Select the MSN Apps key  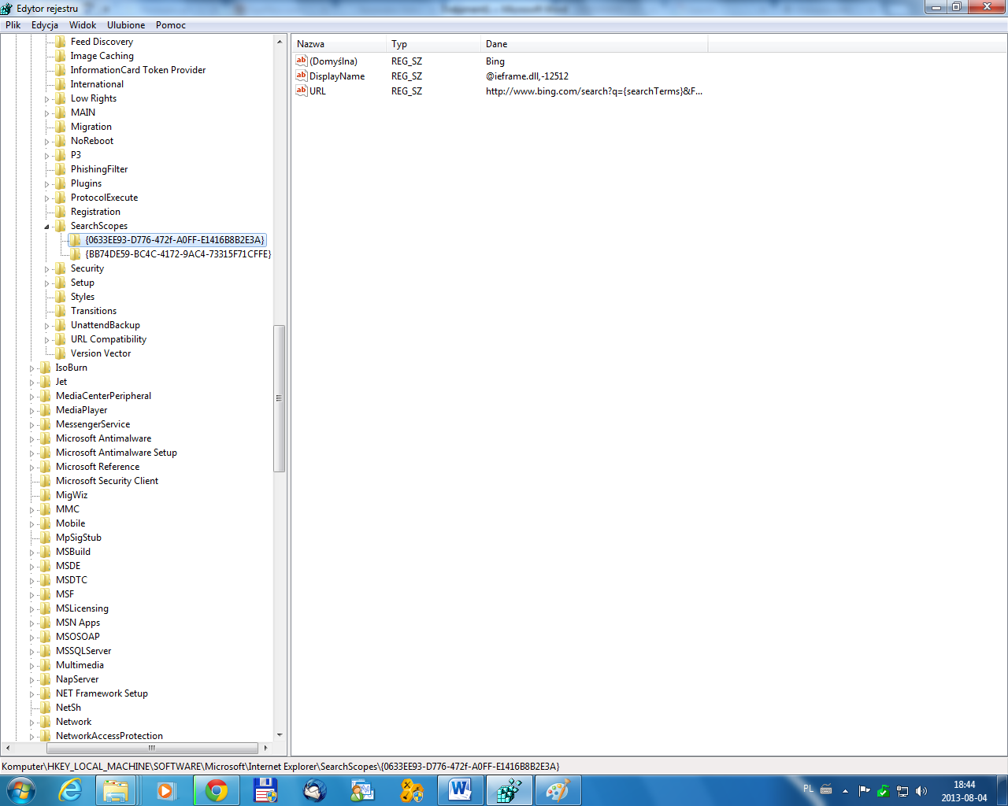click(78, 623)
